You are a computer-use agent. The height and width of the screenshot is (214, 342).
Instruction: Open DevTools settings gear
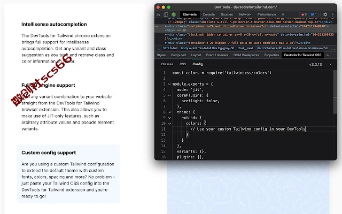[325, 14]
